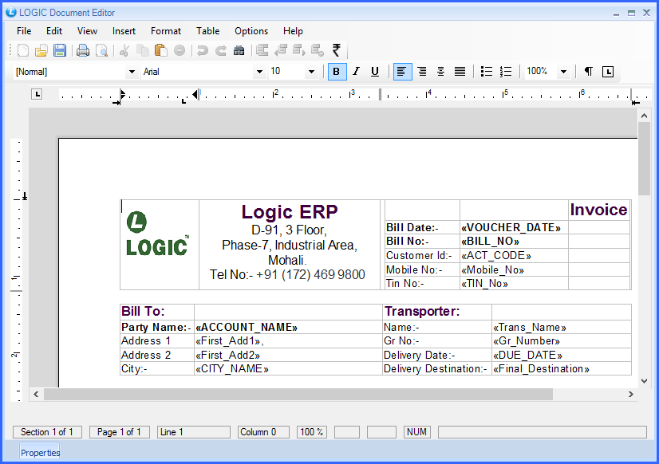
Task: Click the insert merge field icon
Action: [x=262, y=50]
